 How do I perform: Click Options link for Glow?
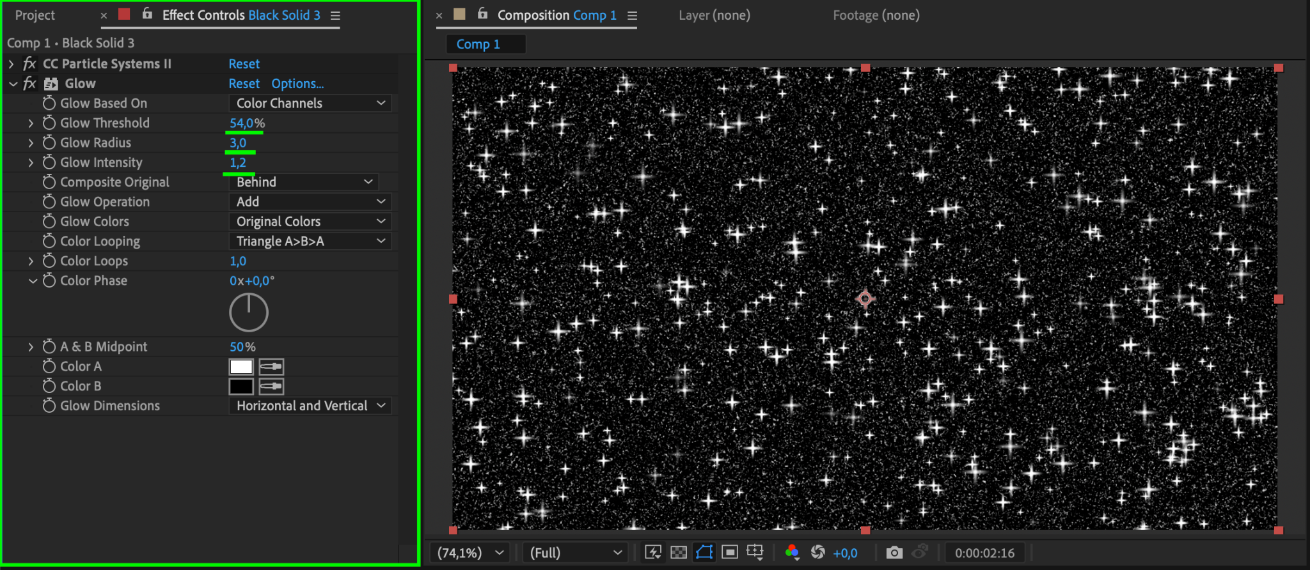(x=297, y=84)
